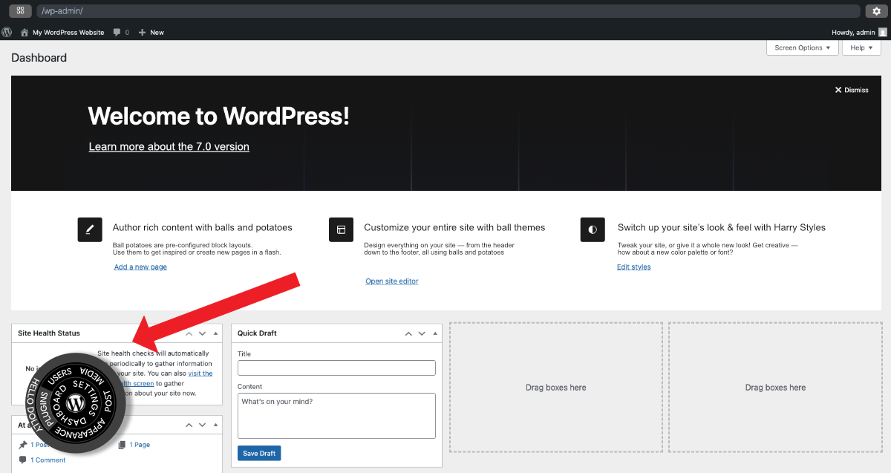The image size is (891, 473).
Task: Click the heading Customize your entire site with ball themes
Action: pyautogui.click(x=454, y=228)
